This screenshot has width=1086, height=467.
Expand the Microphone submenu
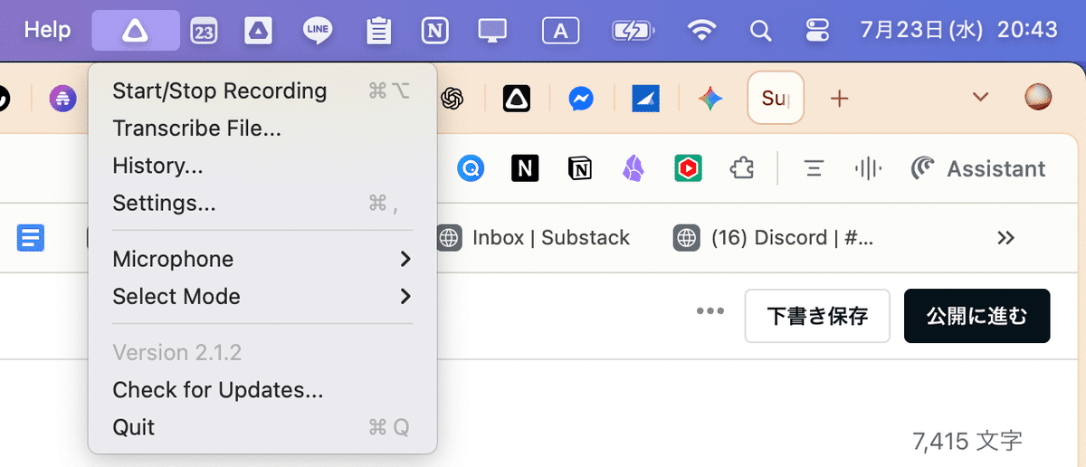262,260
